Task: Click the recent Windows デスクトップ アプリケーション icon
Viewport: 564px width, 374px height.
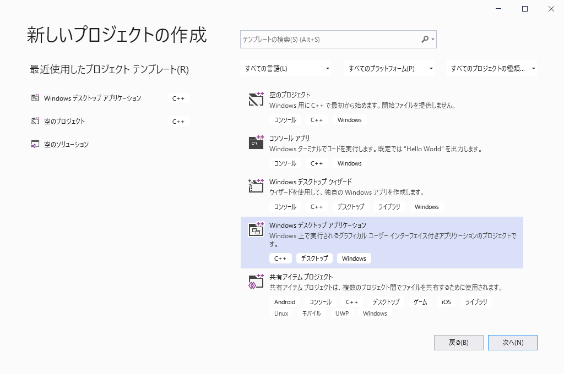Action: (x=35, y=98)
